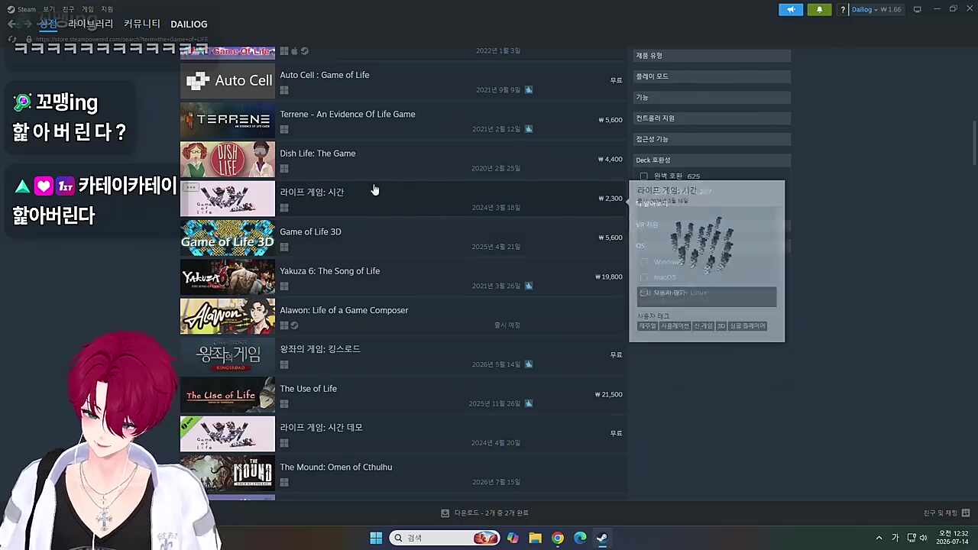Open the Game of Life 3D result title
Screen dimensions: 978x550
point(310,231)
